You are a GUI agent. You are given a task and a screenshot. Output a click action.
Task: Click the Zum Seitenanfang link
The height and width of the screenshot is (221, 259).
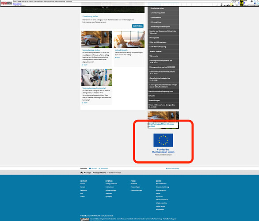(174, 168)
